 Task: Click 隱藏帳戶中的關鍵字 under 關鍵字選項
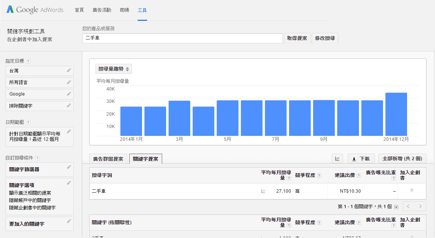pyautogui.click(x=30, y=200)
